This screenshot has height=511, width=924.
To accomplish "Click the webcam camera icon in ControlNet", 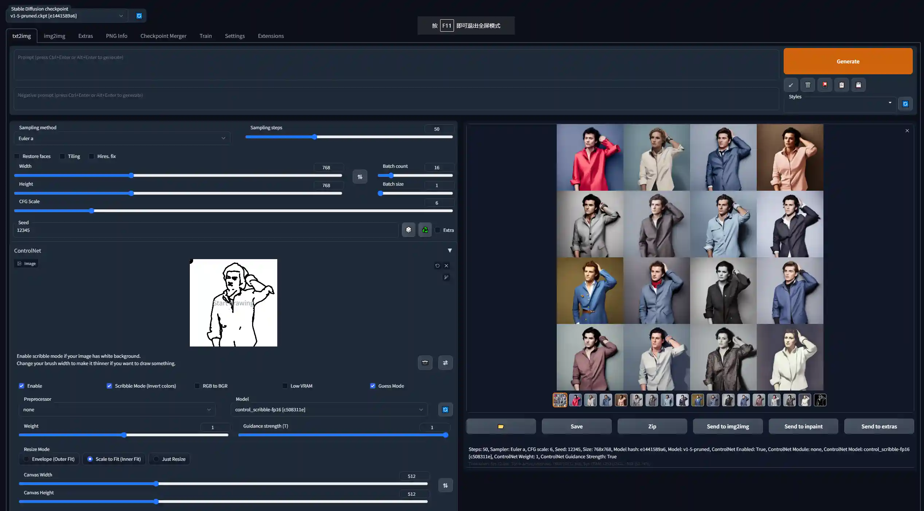I will 425,363.
